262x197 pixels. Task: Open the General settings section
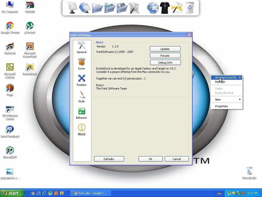[82, 47]
